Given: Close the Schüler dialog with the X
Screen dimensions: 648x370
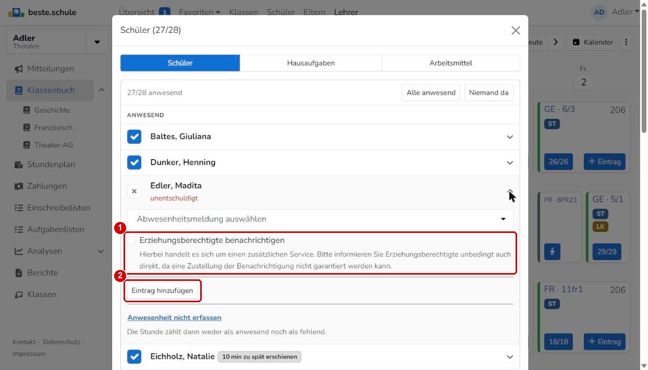Looking at the screenshot, I should pos(516,30).
